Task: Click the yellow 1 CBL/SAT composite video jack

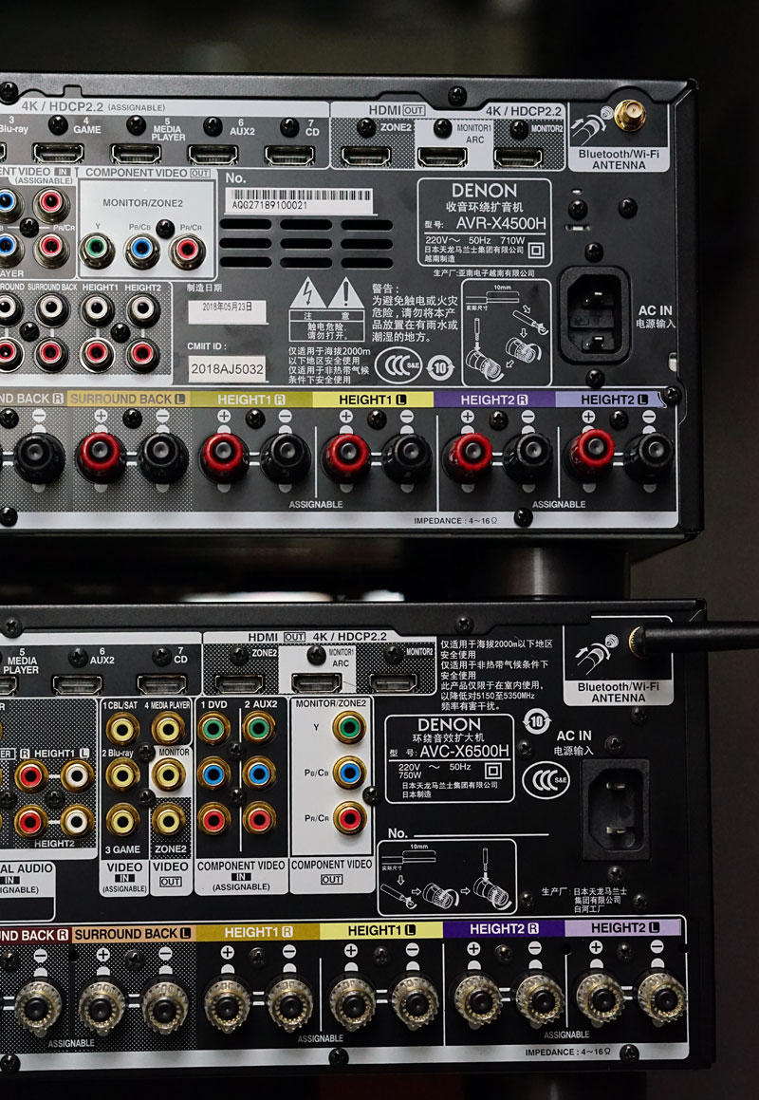Action: (x=122, y=729)
